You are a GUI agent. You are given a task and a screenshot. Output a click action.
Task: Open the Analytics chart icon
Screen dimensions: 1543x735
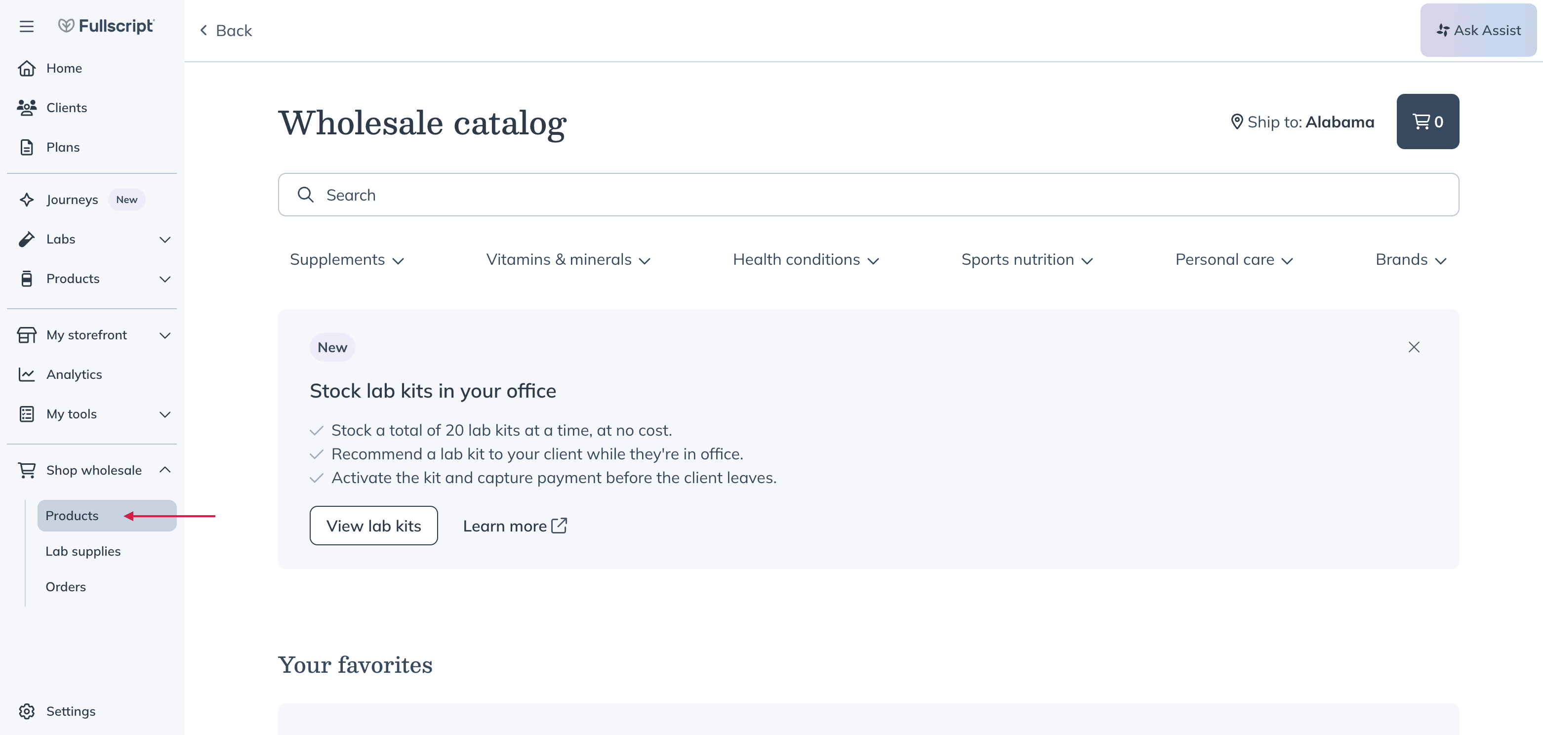[x=26, y=374]
